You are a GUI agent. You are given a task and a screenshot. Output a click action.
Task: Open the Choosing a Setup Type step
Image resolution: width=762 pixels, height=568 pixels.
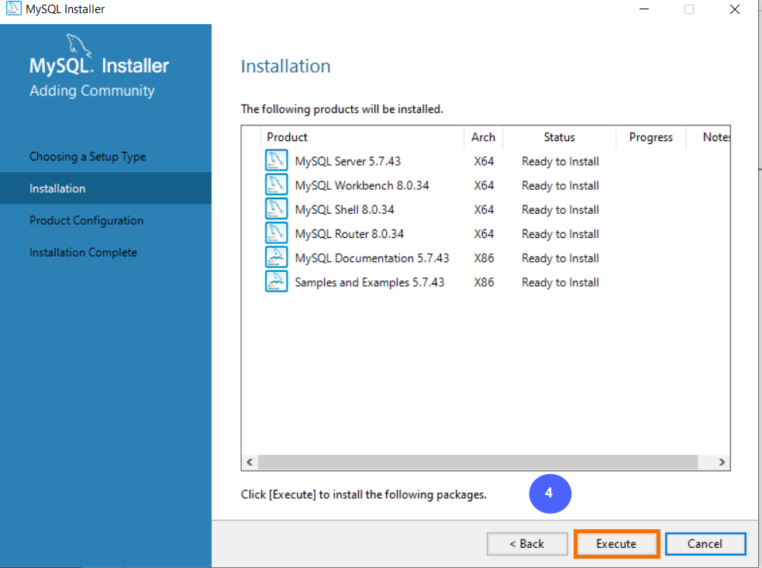[88, 157]
